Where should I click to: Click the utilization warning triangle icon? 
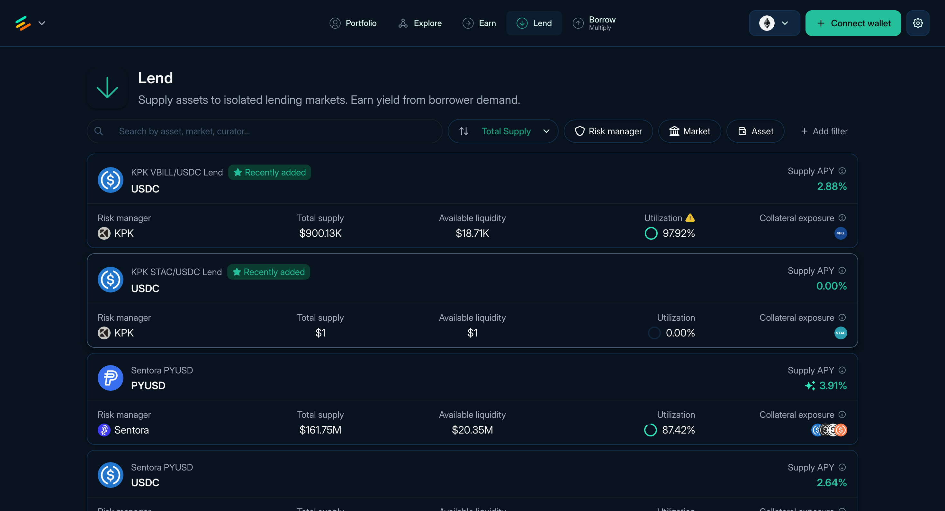coord(690,218)
